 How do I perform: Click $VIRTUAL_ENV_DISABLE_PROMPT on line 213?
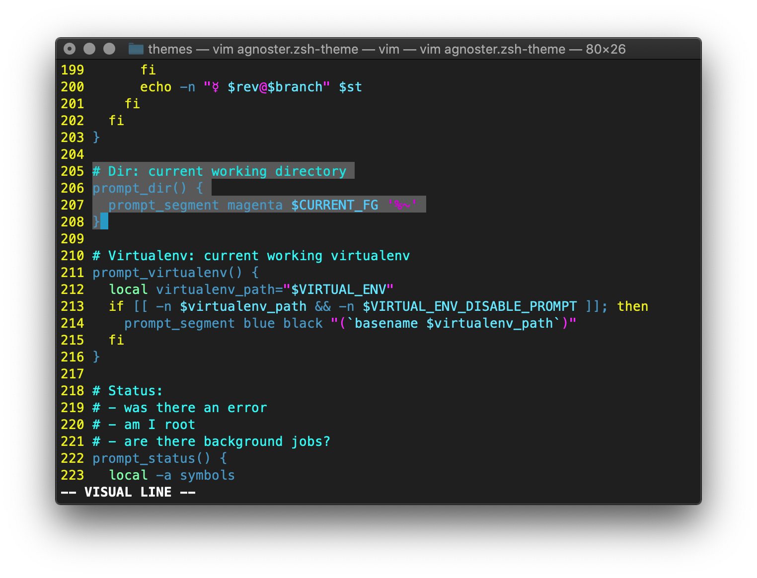point(469,306)
